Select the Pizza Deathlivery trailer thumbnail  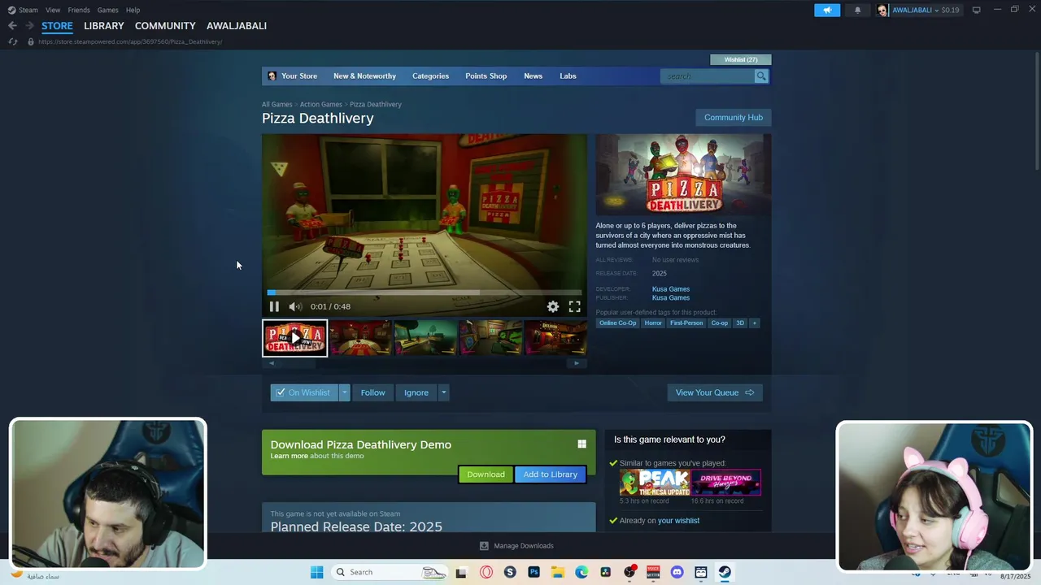tap(294, 338)
